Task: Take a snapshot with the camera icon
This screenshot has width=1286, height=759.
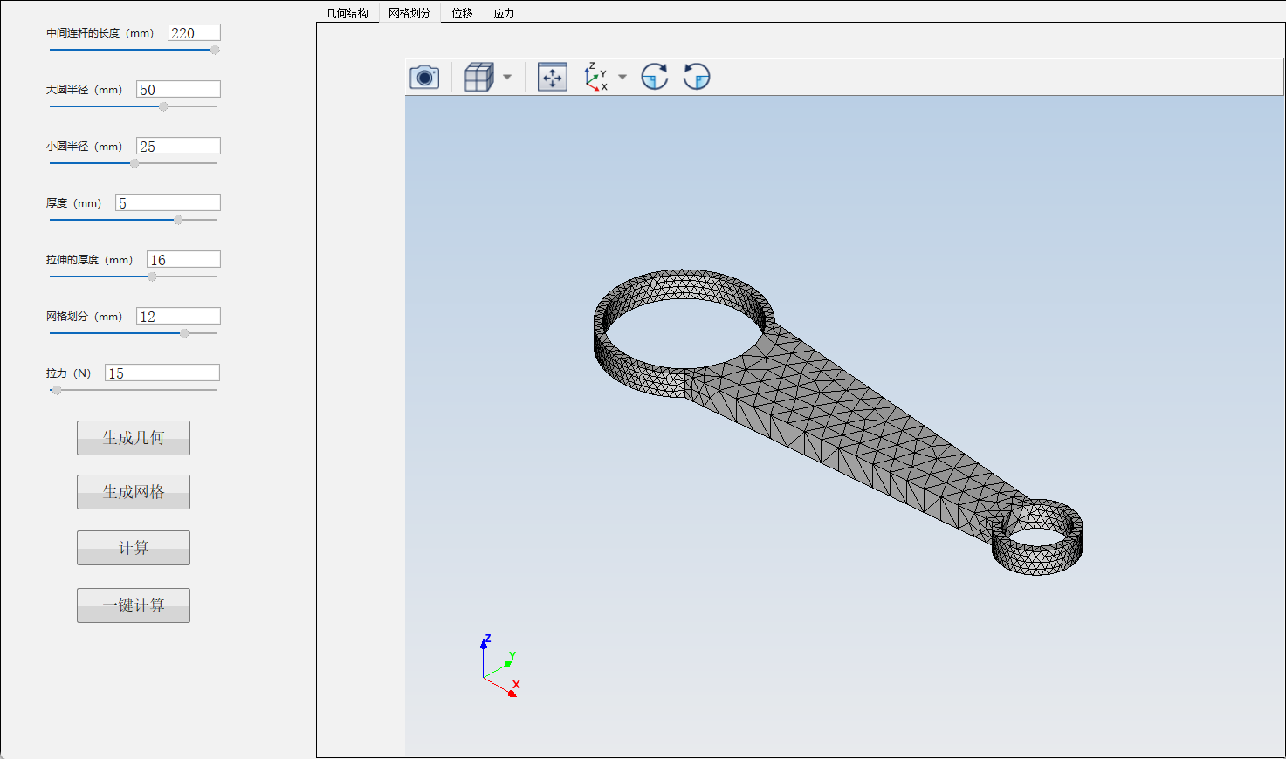Action: coord(424,77)
